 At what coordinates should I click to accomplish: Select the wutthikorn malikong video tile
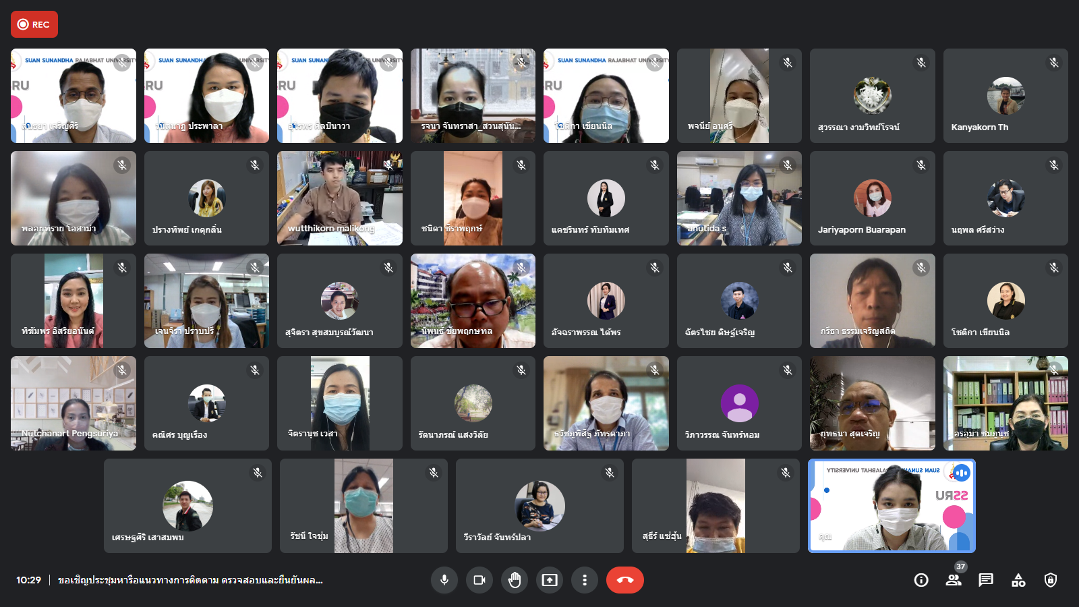click(x=339, y=198)
